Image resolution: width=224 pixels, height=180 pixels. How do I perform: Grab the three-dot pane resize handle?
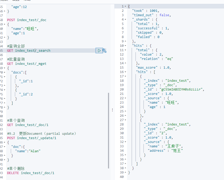coord(112,110)
